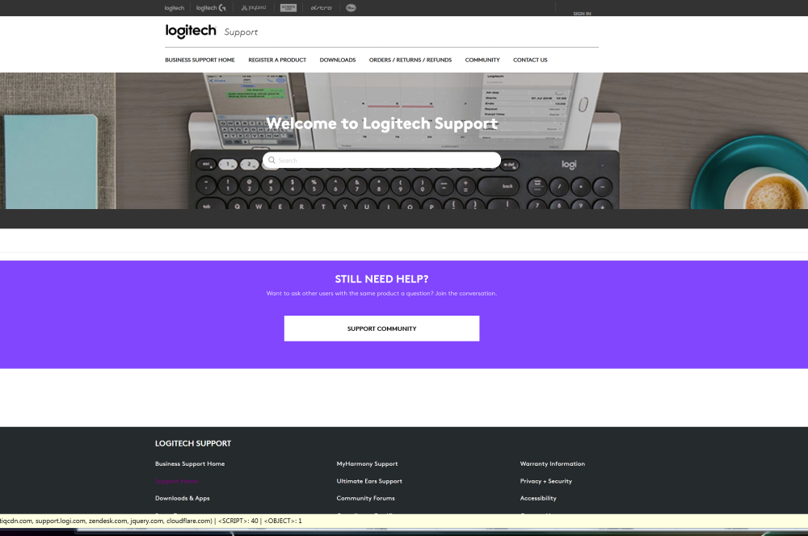Click the search magnifier icon
This screenshot has height=536, width=808.
272,160
